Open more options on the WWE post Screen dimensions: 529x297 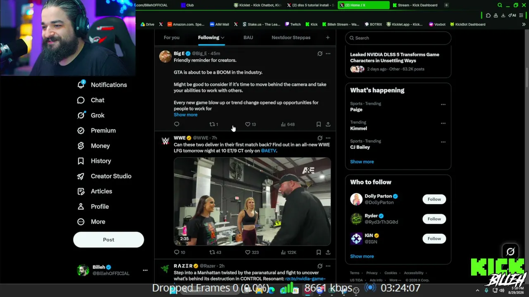click(x=328, y=138)
